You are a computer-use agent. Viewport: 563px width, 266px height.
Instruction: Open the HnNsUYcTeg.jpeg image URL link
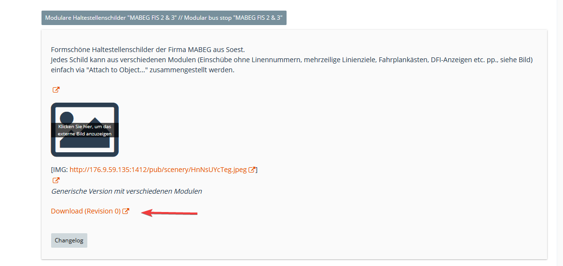158,170
